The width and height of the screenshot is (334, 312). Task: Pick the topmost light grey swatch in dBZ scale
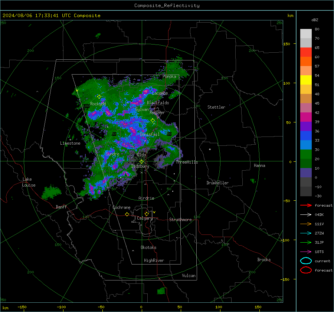coord(306,34)
